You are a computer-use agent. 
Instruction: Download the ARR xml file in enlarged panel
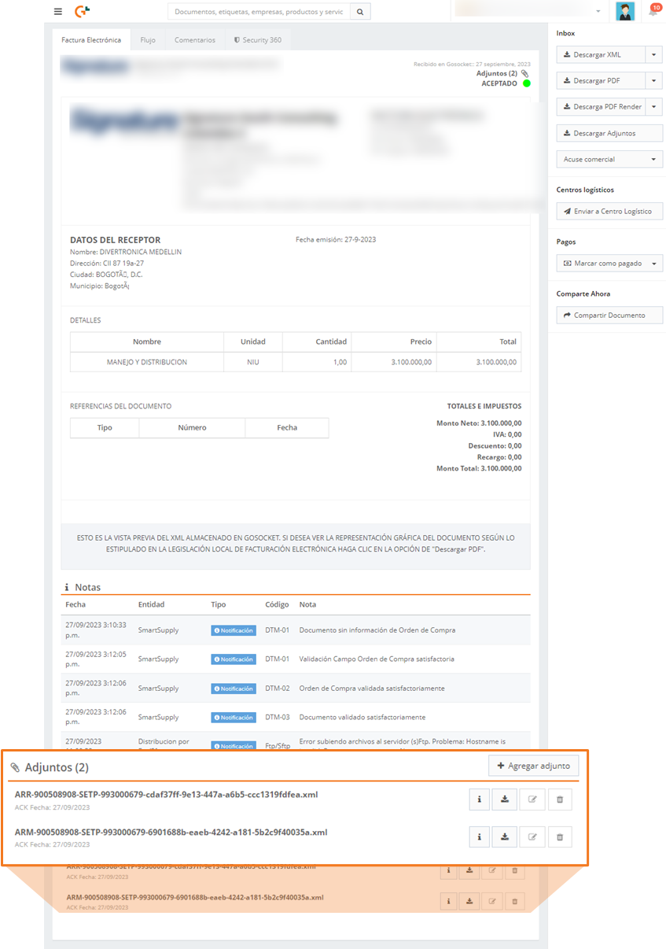pos(505,799)
